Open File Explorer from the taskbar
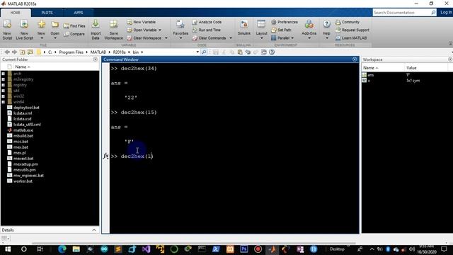Image resolution: width=453 pixels, height=255 pixels. (76, 249)
